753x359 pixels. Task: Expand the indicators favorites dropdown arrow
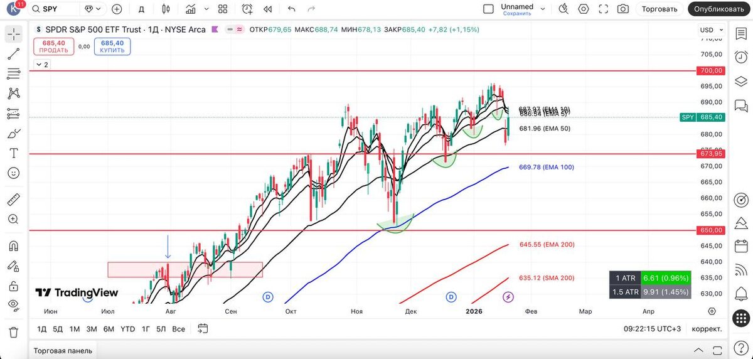[x=208, y=9]
